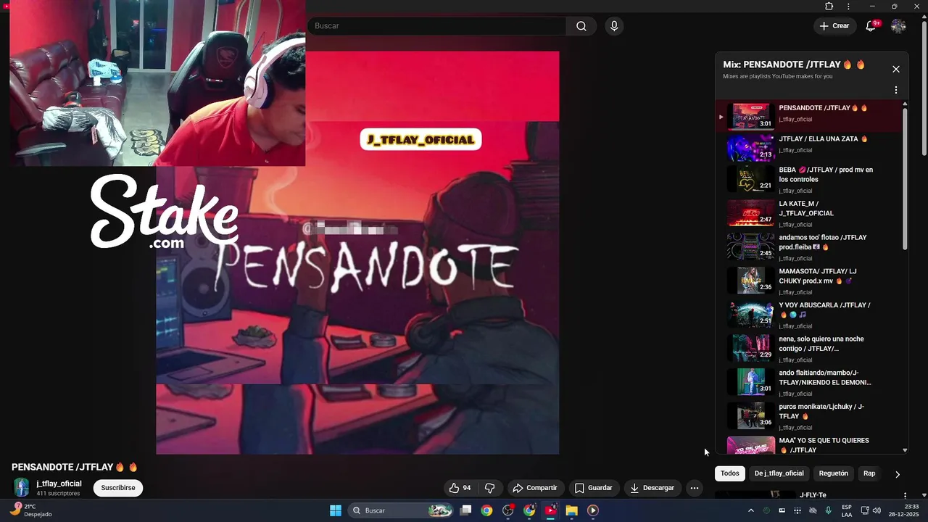Focus the Windows taskbar Buscar box

point(401,510)
